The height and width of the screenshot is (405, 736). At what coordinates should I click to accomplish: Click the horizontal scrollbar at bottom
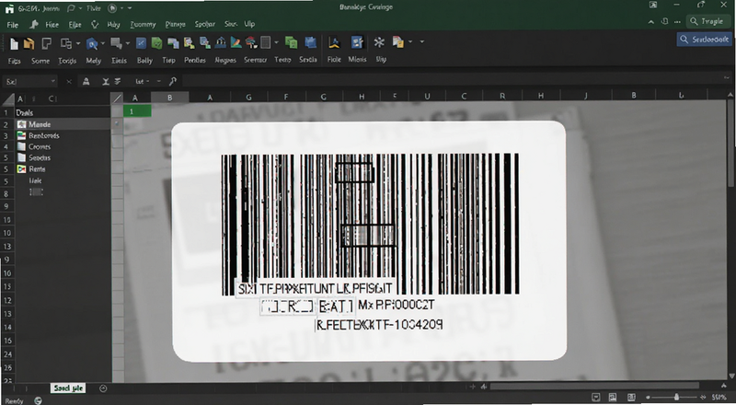[x=593, y=387]
